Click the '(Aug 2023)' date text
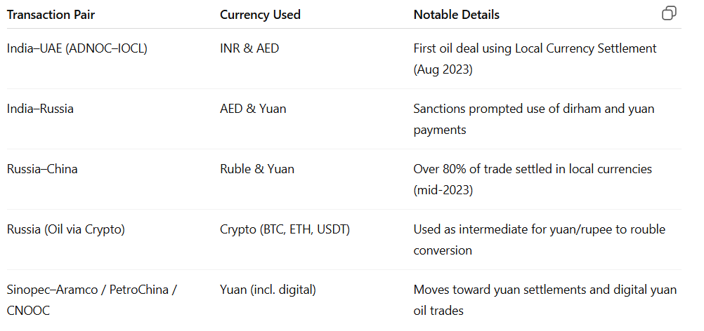The image size is (704, 331). point(443,69)
